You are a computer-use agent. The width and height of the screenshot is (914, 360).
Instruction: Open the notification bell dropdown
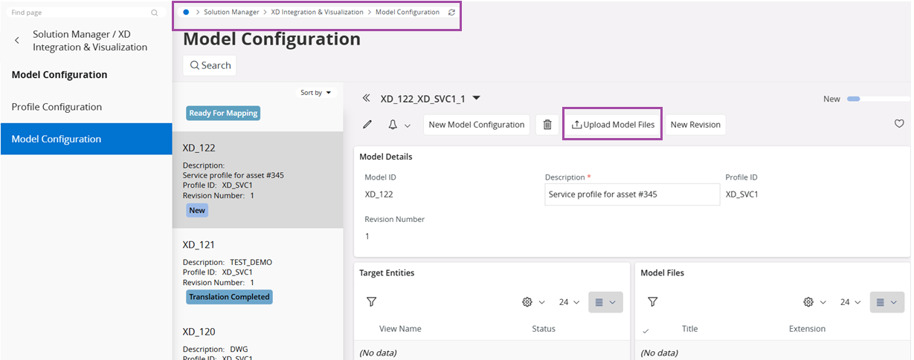point(398,125)
